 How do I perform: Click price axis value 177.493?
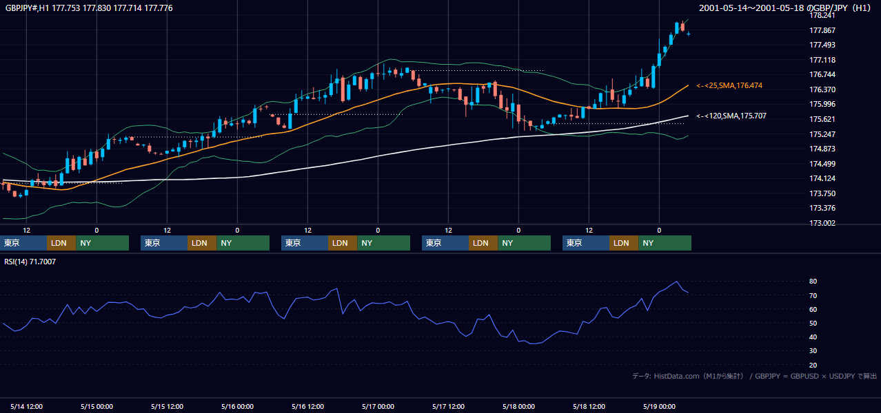pyautogui.click(x=822, y=45)
